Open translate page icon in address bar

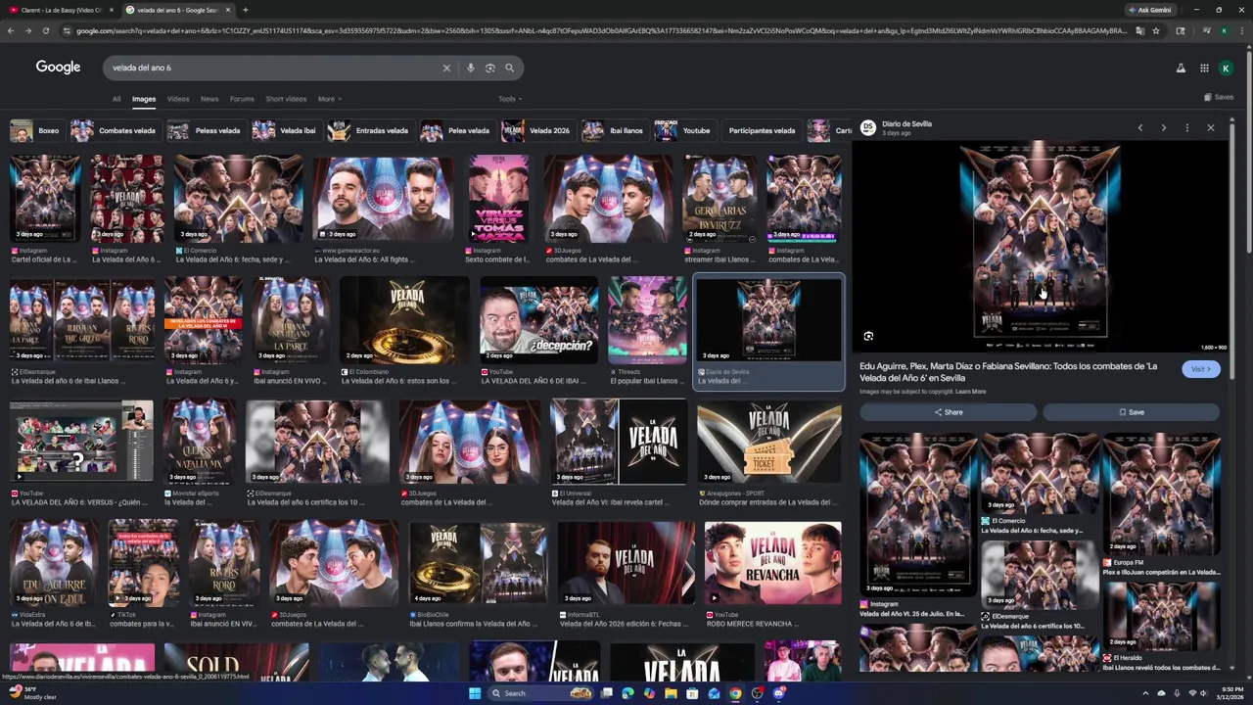[1139, 30]
